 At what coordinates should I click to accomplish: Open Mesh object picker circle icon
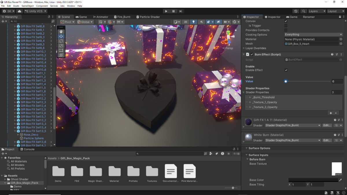(x=341, y=44)
